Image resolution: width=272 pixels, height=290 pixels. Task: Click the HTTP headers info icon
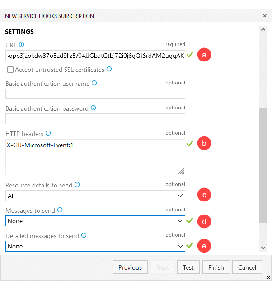click(48, 133)
